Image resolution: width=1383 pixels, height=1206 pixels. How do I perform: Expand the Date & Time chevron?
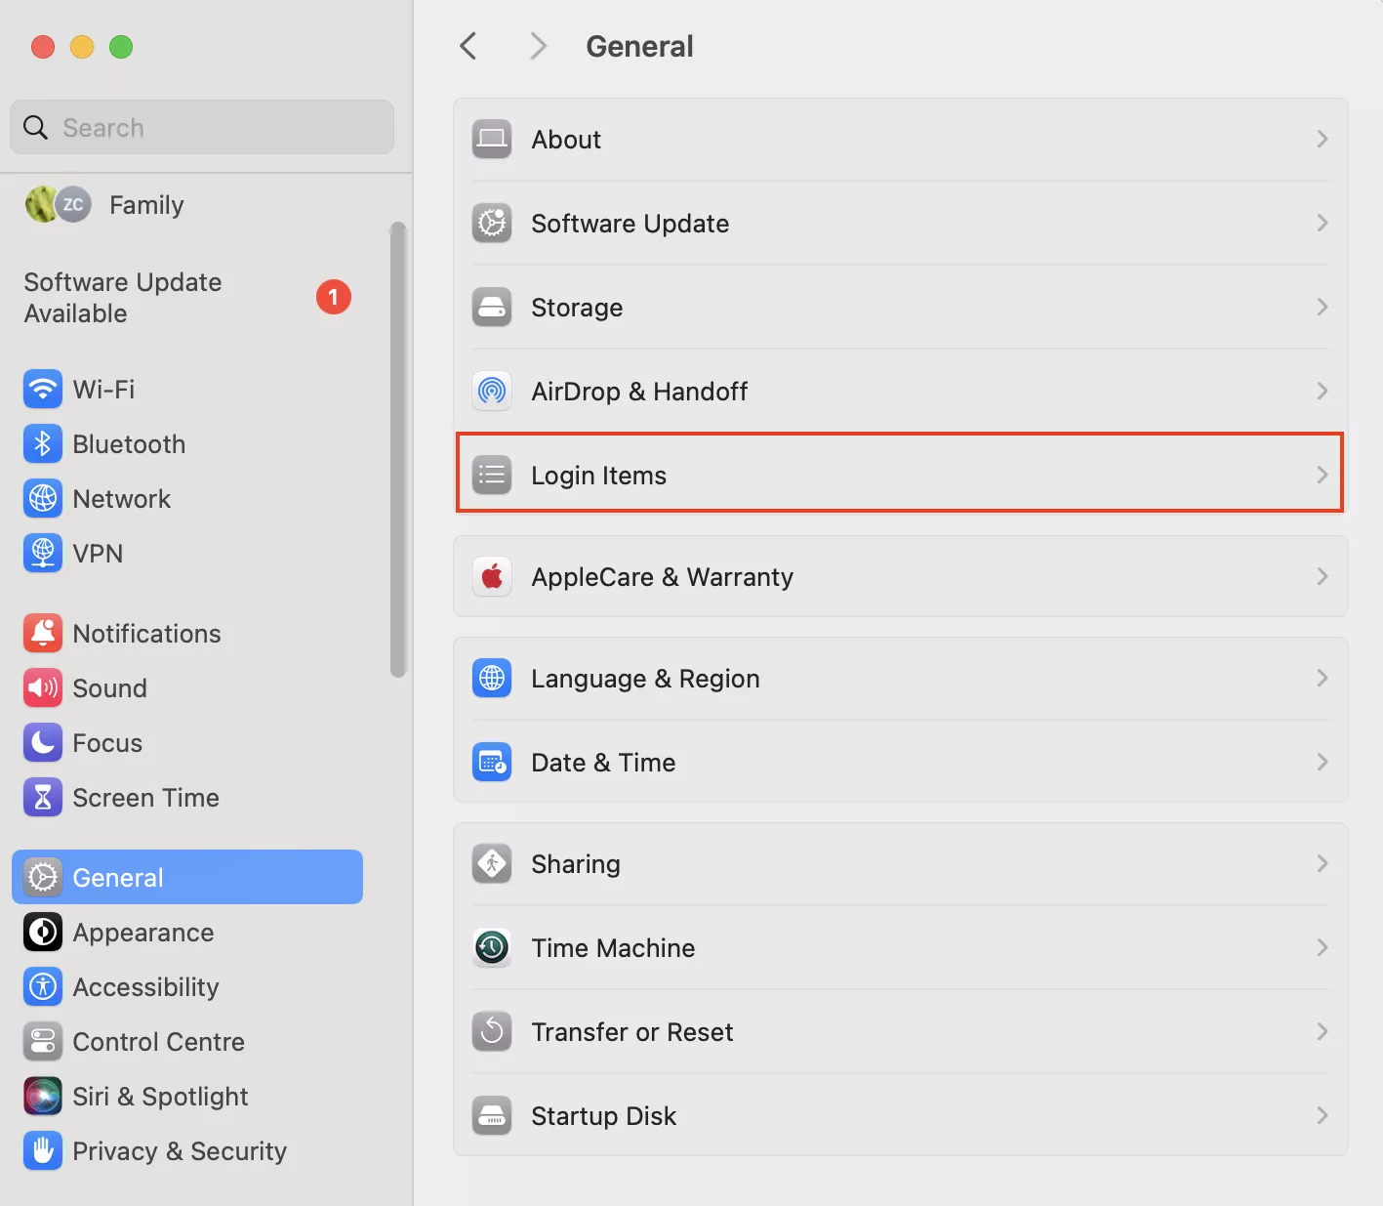(1322, 763)
